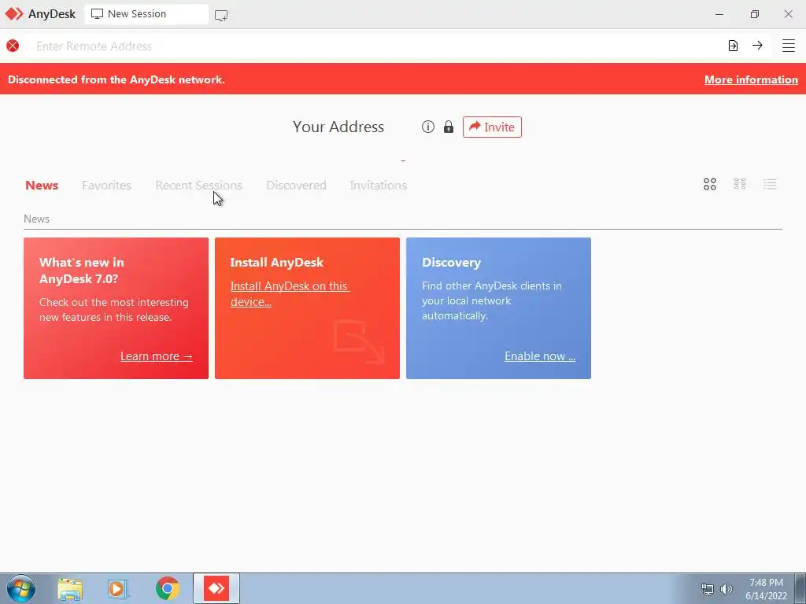
Task: Click the AnyDesk taskbar button
Action: pyautogui.click(x=216, y=588)
